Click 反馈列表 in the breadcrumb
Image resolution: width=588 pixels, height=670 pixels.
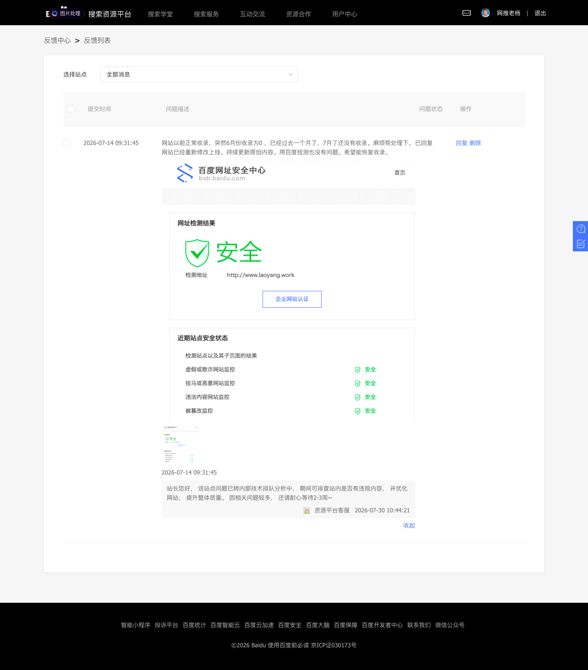point(97,40)
